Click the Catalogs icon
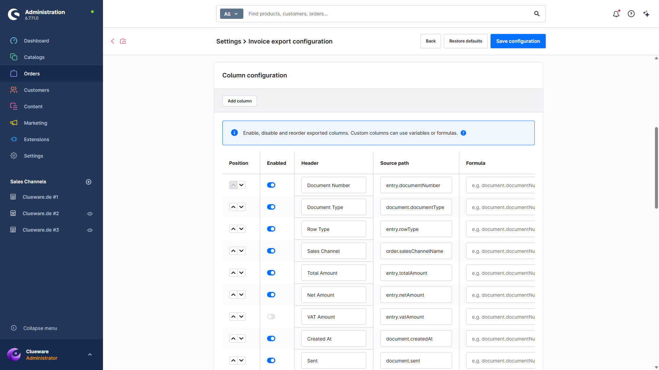The image size is (659, 370). [x=14, y=57]
